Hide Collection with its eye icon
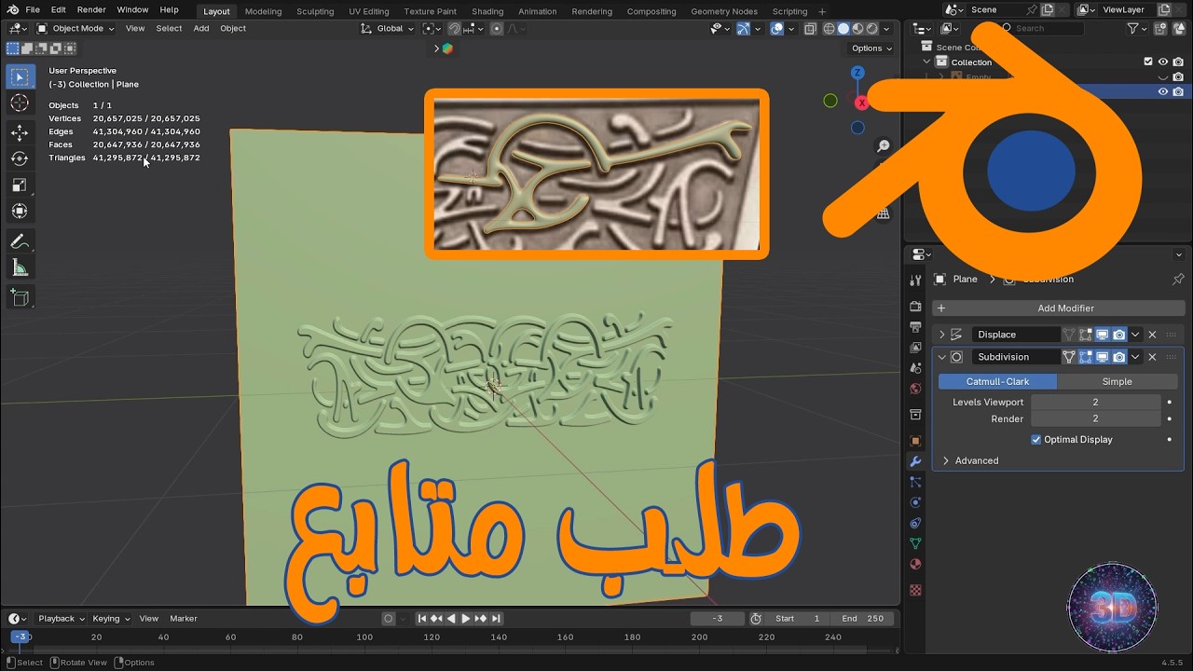This screenshot has height=671, width=1193. (x=1163, y=62)
